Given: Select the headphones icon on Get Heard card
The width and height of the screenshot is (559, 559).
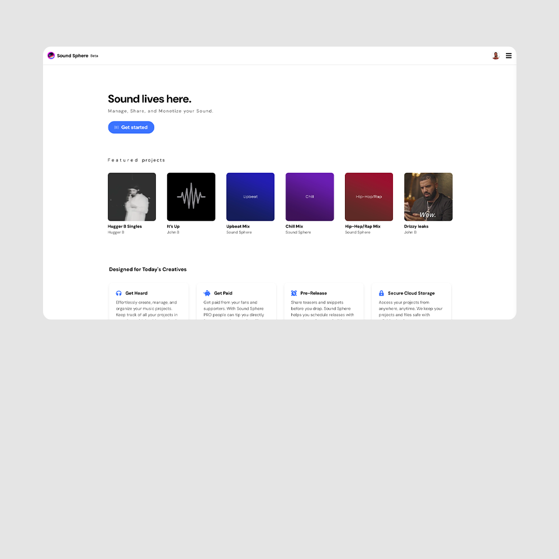Looking at the screenshot, I should [x=120, y=293].
